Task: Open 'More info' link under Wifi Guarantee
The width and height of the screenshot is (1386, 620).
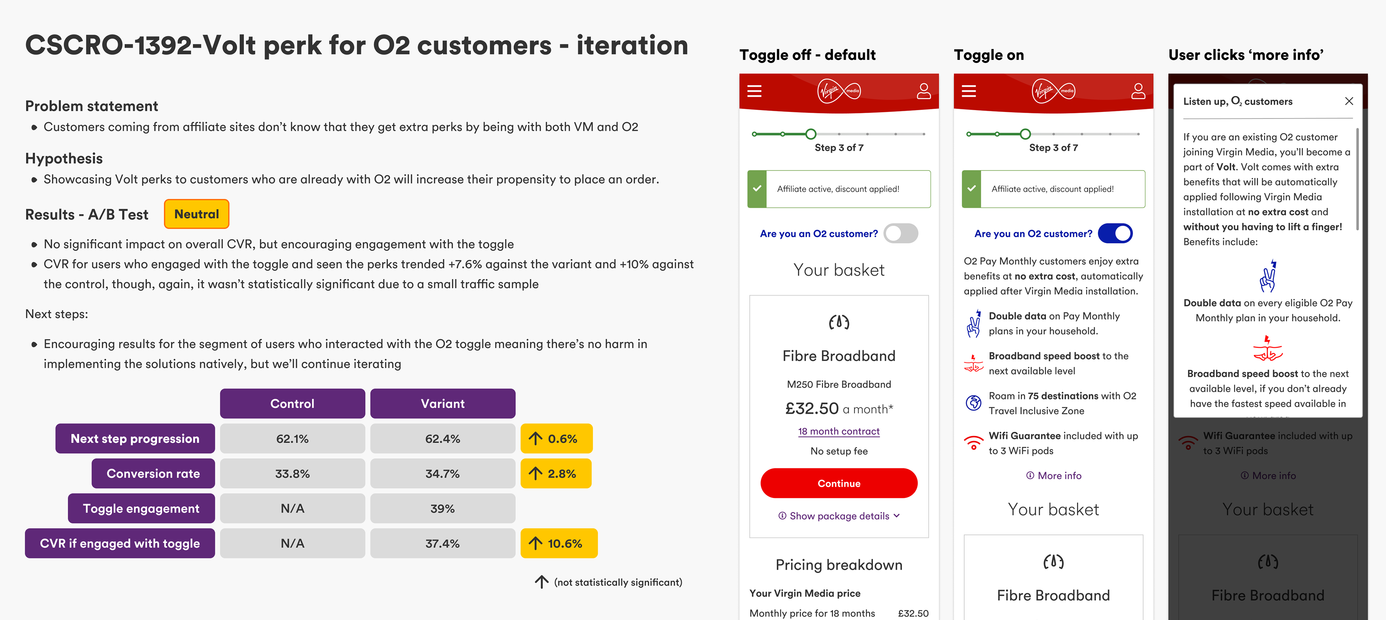Action: 1054,476
